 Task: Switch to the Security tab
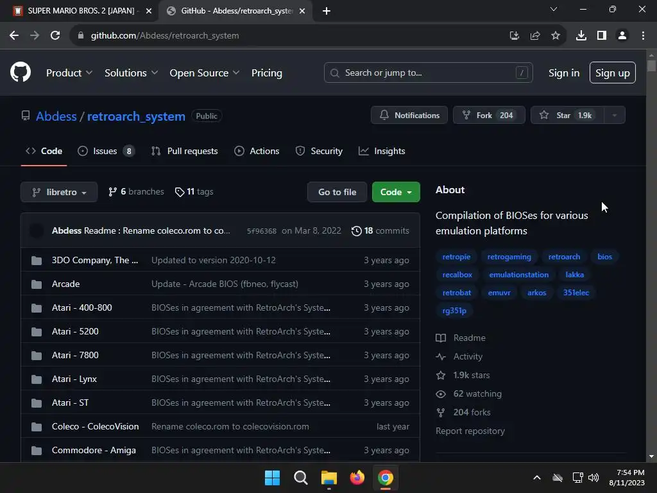319,151
